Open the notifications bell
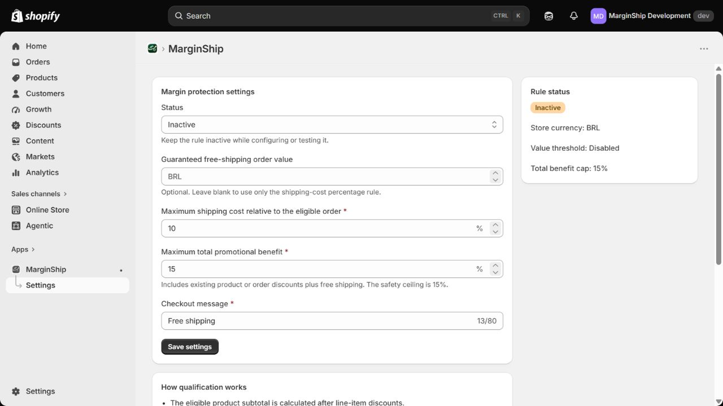This screenshot has width=723, height=406. pyautogui.click(x=574, y=16)
